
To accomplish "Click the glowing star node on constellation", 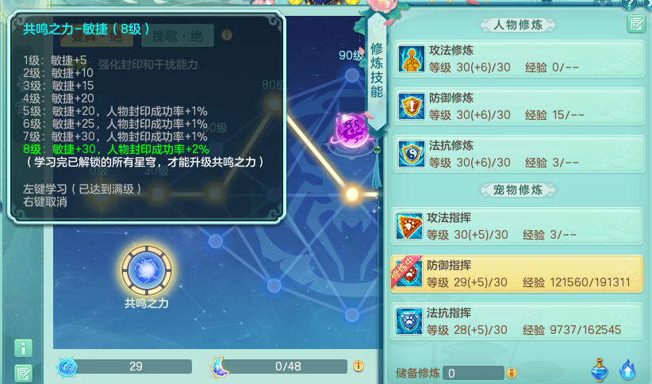I will (352, 194).
